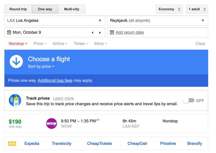
Task: Click the blue down-arrow circle icon
Action: [x=16, y=61]
